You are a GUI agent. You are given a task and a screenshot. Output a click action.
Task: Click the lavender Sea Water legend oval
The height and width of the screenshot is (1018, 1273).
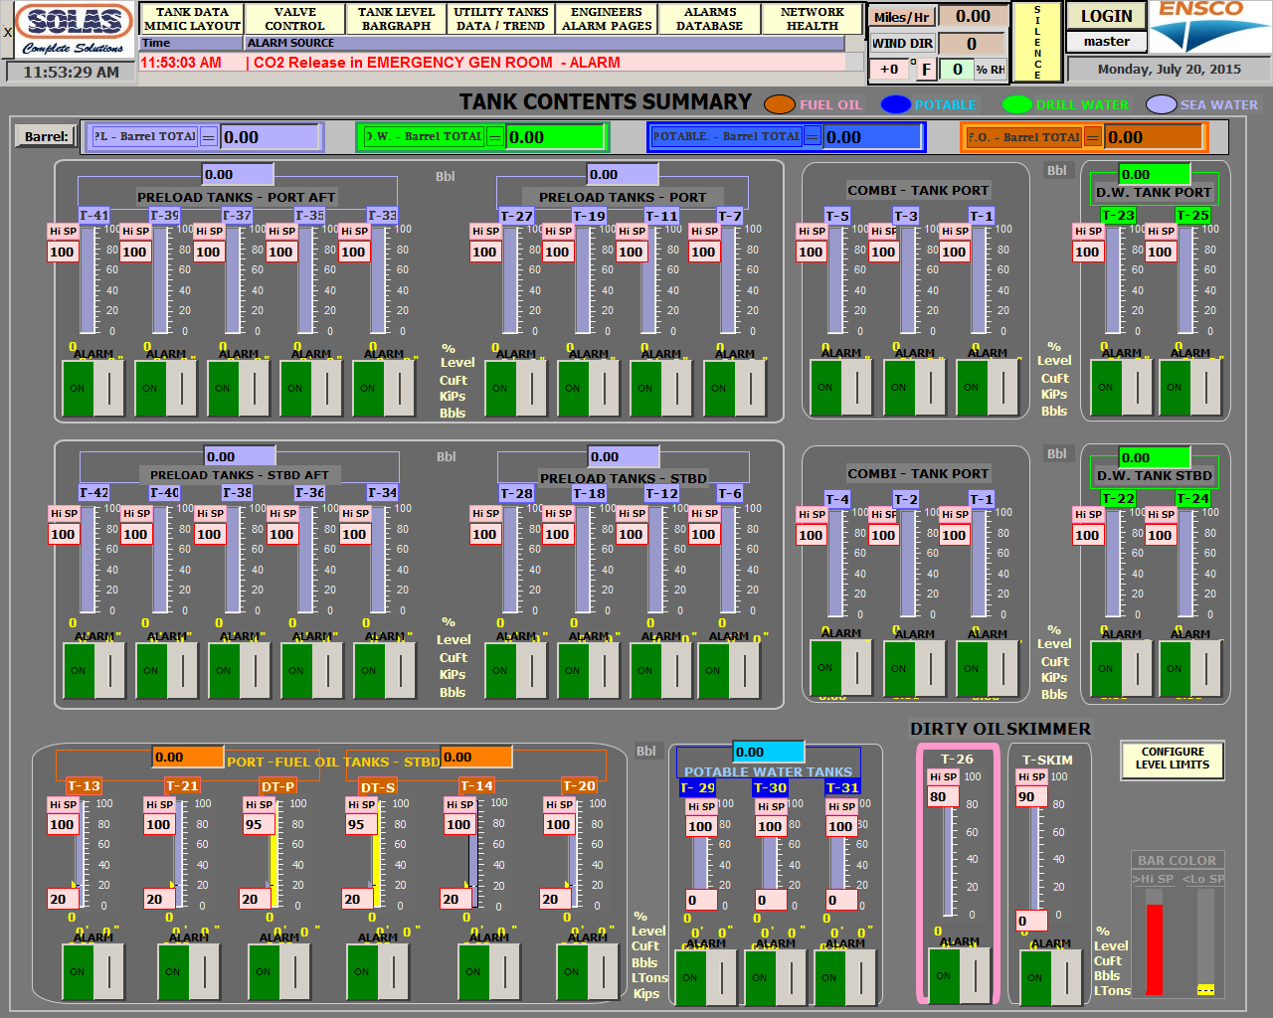coord(1161,104)
